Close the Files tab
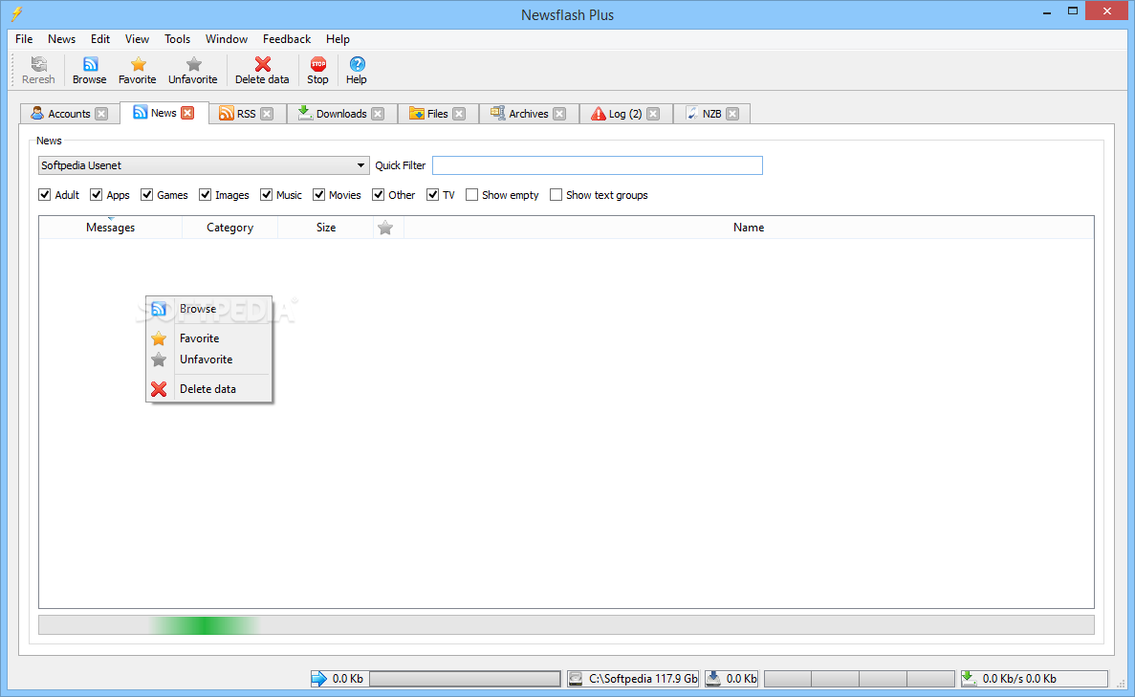The image size is (1135, 697). [459, 114]
